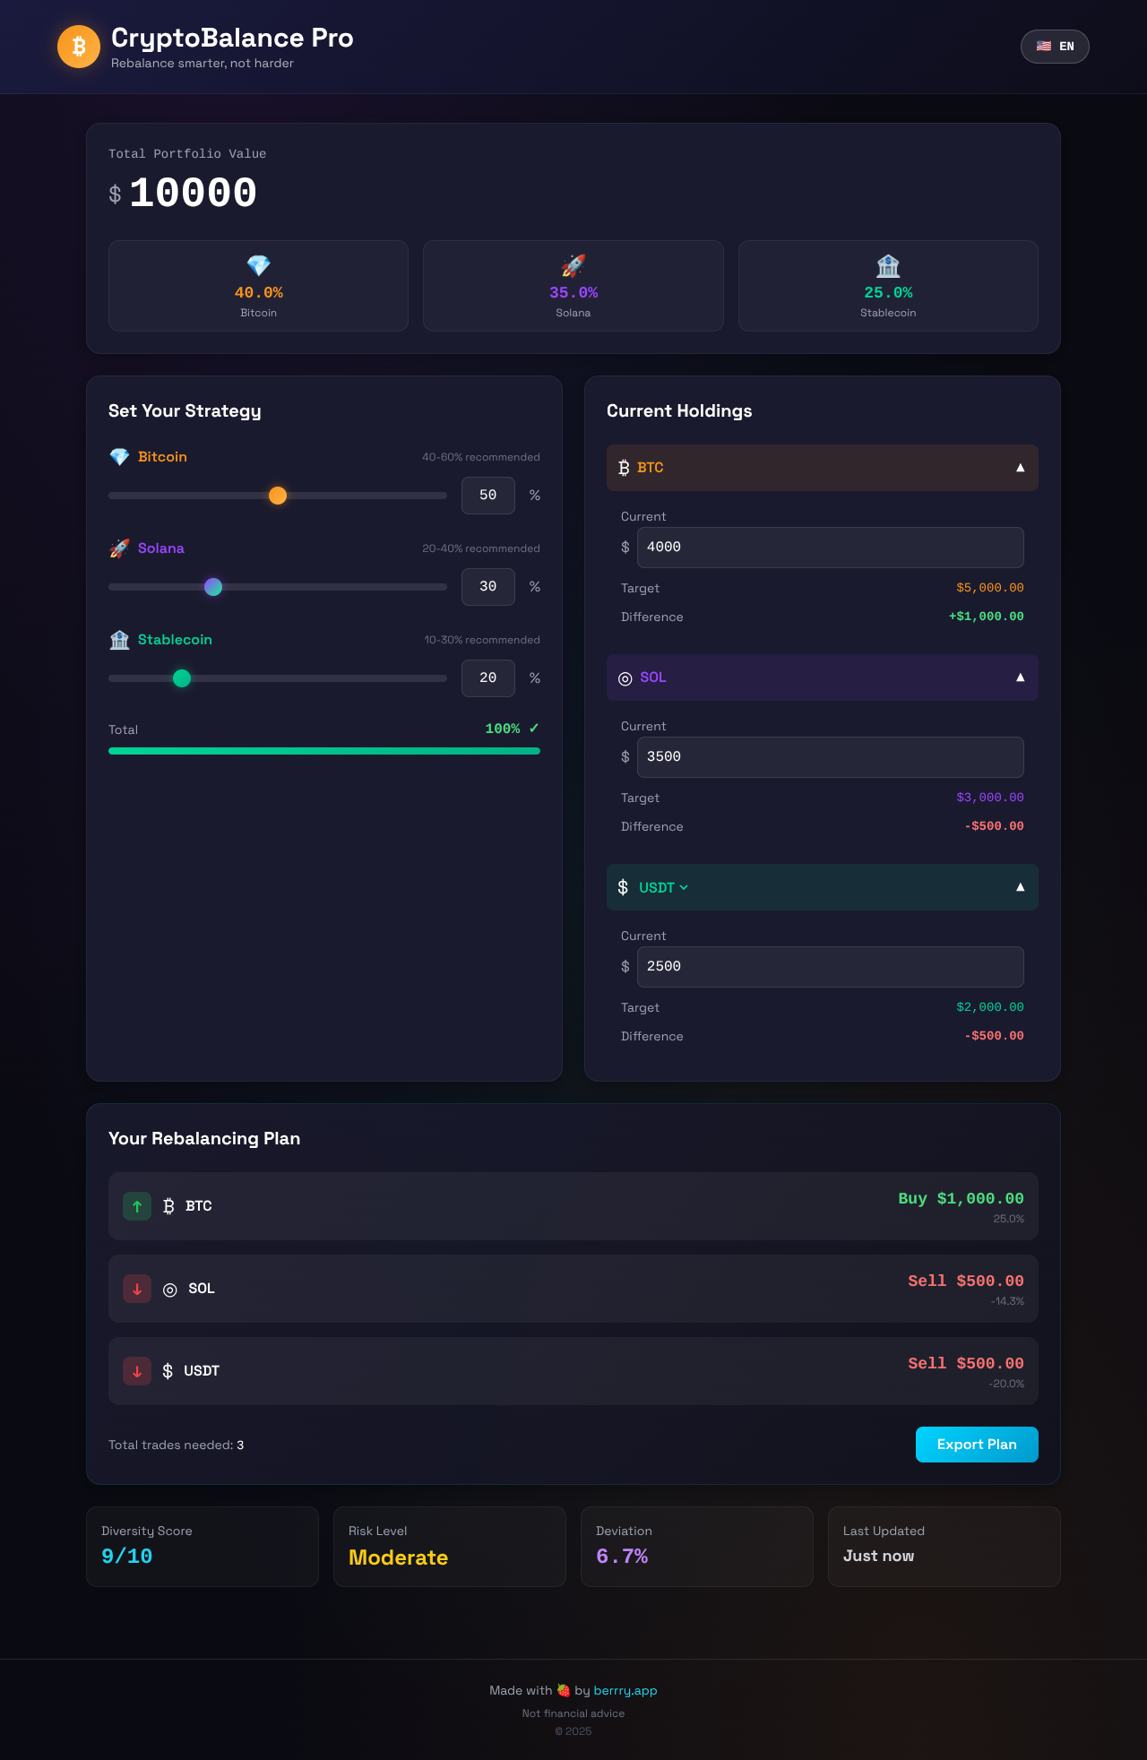The width and height of the screenshot is (1147, 1760).
Task: Click the bank icon in Stablecoin allocation card
Action: [x=888, y=266]
